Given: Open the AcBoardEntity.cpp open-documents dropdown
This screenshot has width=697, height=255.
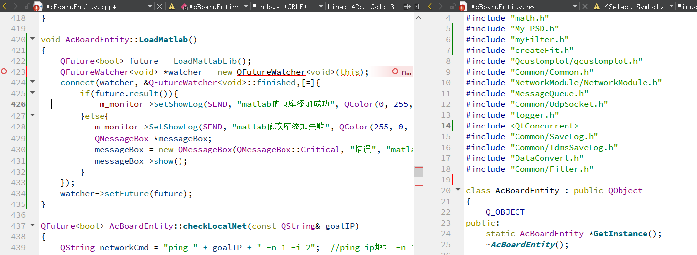Looking at the screenshot, I should (150, 6).
